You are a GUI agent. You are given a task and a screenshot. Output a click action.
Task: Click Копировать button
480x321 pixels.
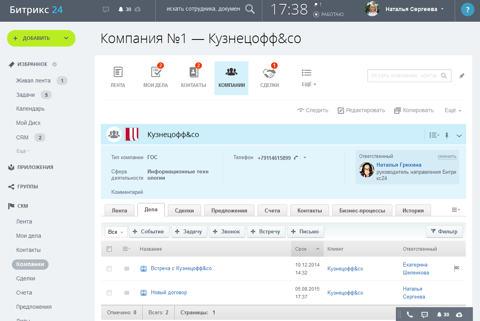414,110
